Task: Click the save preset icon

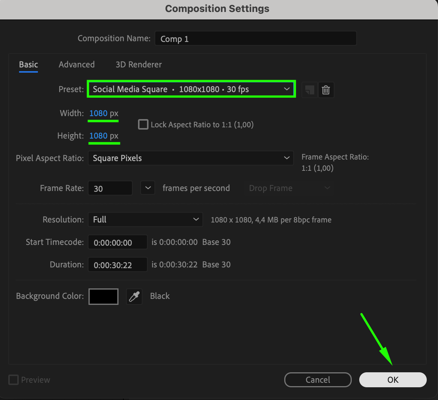Action: pos(309,90)
